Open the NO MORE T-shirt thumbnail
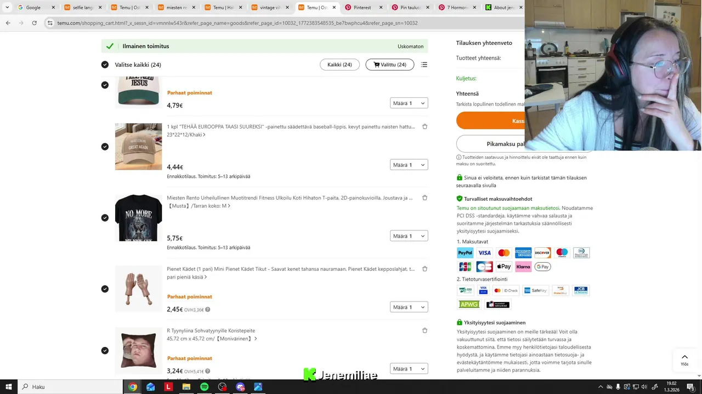The width and height of the screenshot is (702, 394). tap(138, 218)
